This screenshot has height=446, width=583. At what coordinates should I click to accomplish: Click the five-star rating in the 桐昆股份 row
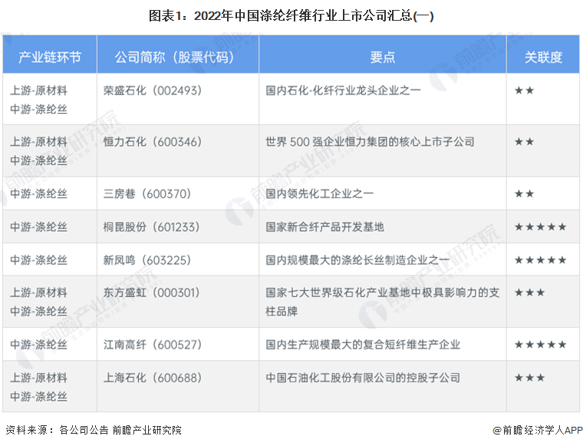(x=540, y=227)
